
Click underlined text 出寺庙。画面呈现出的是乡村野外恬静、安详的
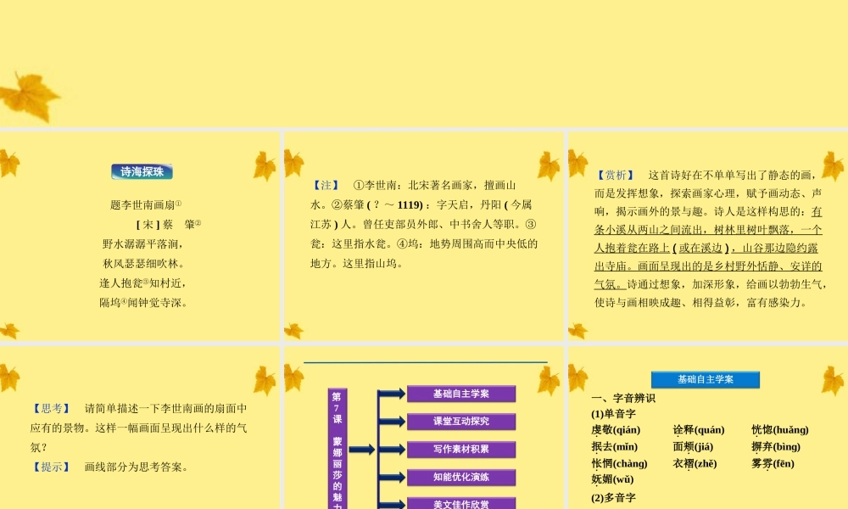tap(708, 266)
